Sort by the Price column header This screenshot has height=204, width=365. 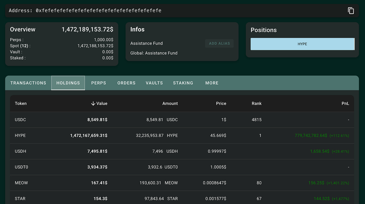click(221, 104)
